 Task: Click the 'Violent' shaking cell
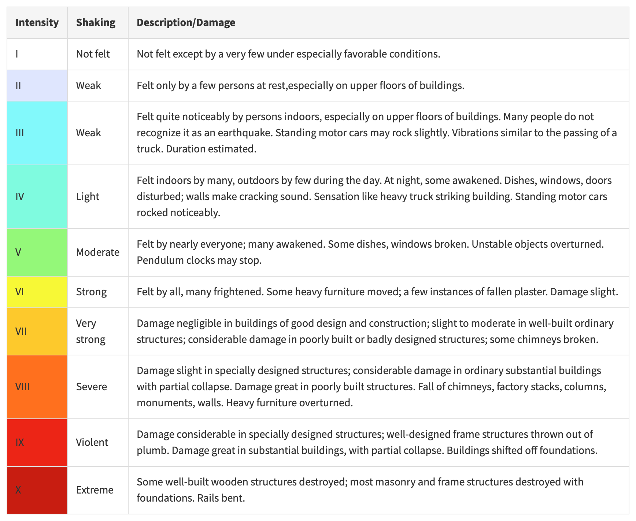[x=98, y=443]
